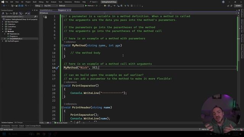This screenshot has width=244, height=137.
Task: Switch to the SimpleMethods.cs editor tab
Action: pyautogui.click(x=46, y=10)
